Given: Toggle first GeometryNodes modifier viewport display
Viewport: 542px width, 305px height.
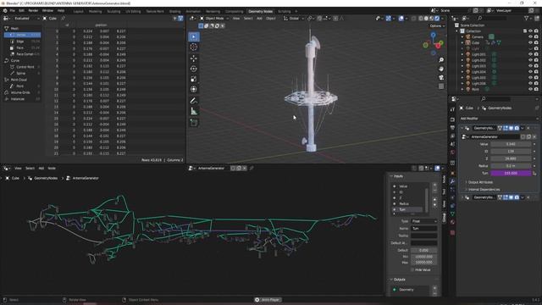Looking at the screenshot, I should tap(511, 128).
